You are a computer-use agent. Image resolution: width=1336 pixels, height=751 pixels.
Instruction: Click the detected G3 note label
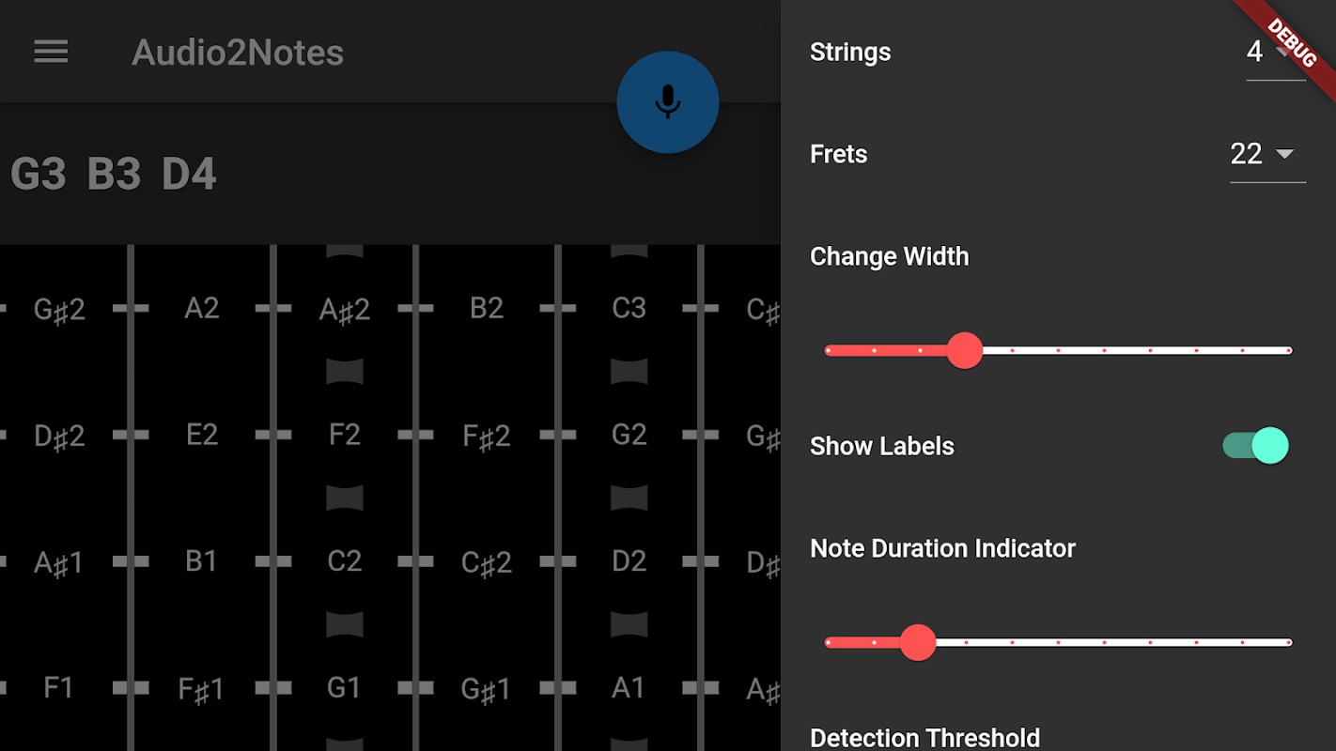39,175
